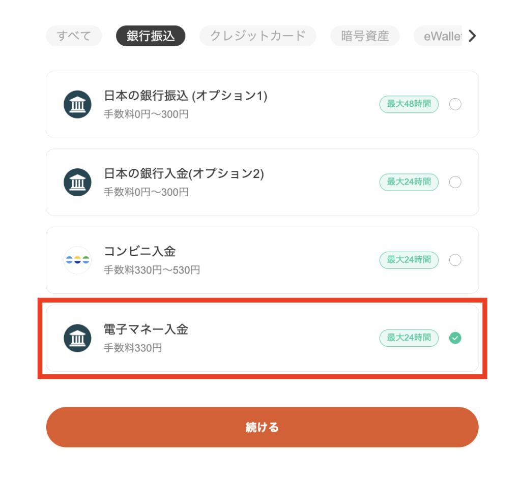The image size is (521, 482).
Task: Click the three-dot コンビニ入金 logo icon
Action: [x=77, y=260]
